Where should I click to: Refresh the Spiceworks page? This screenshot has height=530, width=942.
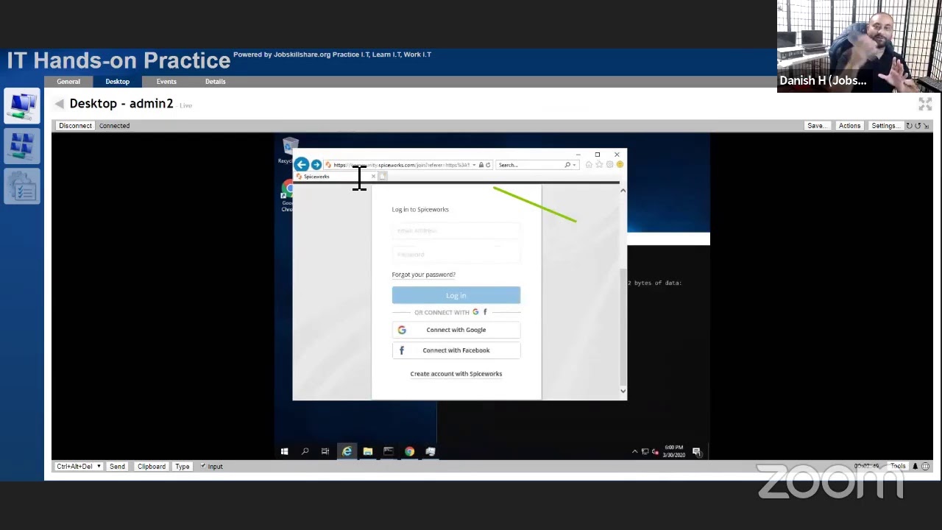pyautogui.click(x=488, y=165)
